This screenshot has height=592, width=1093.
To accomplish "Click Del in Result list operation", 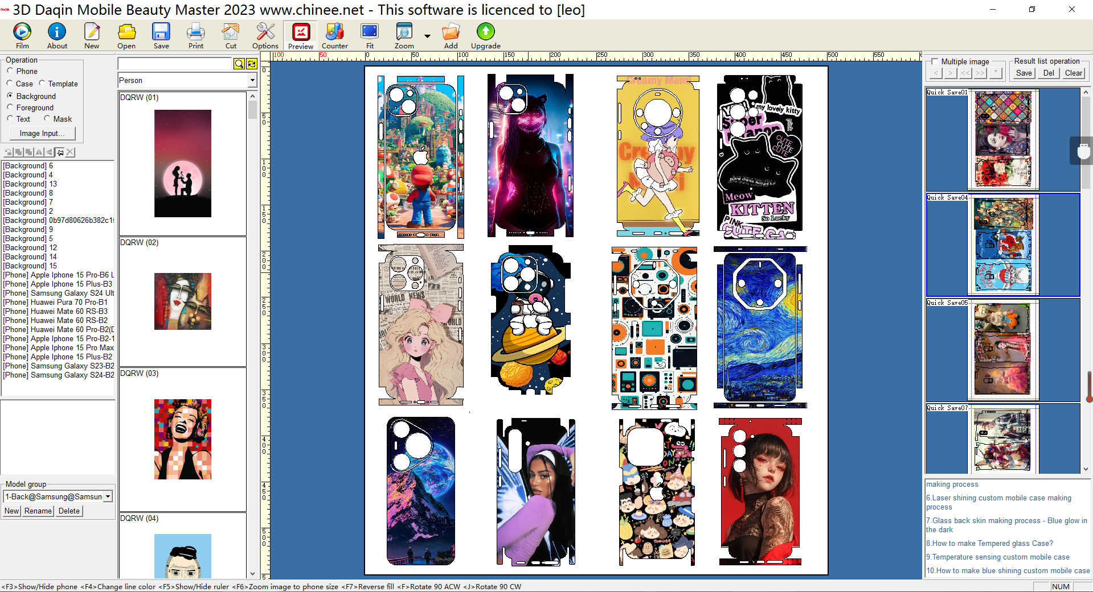I will 1049,73.
